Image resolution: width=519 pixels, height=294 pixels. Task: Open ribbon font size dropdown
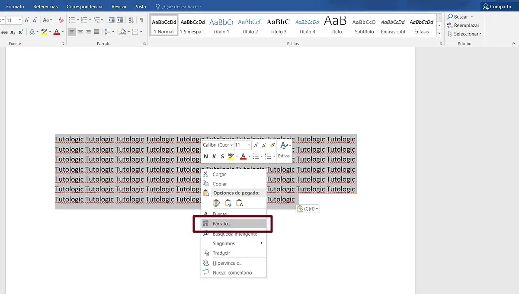pos(20,20)
